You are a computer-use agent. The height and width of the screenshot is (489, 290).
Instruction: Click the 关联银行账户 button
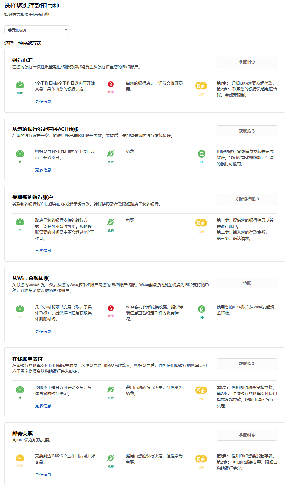247,199
